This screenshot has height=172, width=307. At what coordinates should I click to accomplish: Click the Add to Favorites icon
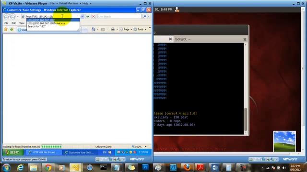click(x=12, y=29)
